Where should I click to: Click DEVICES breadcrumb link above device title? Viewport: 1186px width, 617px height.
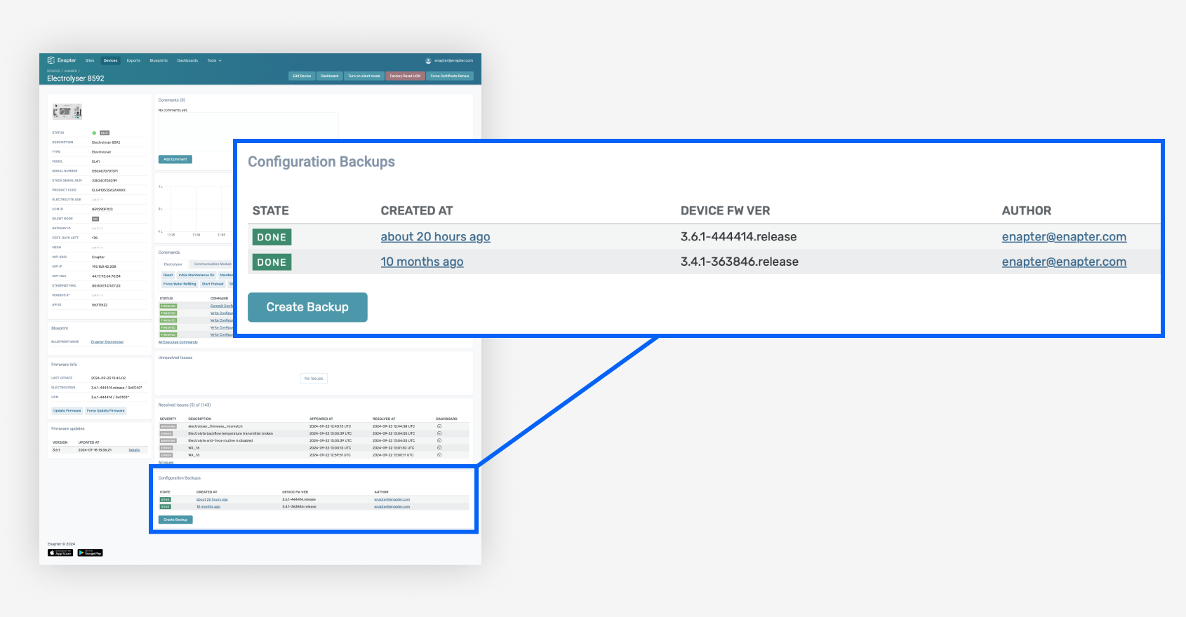tap(53, 71)
